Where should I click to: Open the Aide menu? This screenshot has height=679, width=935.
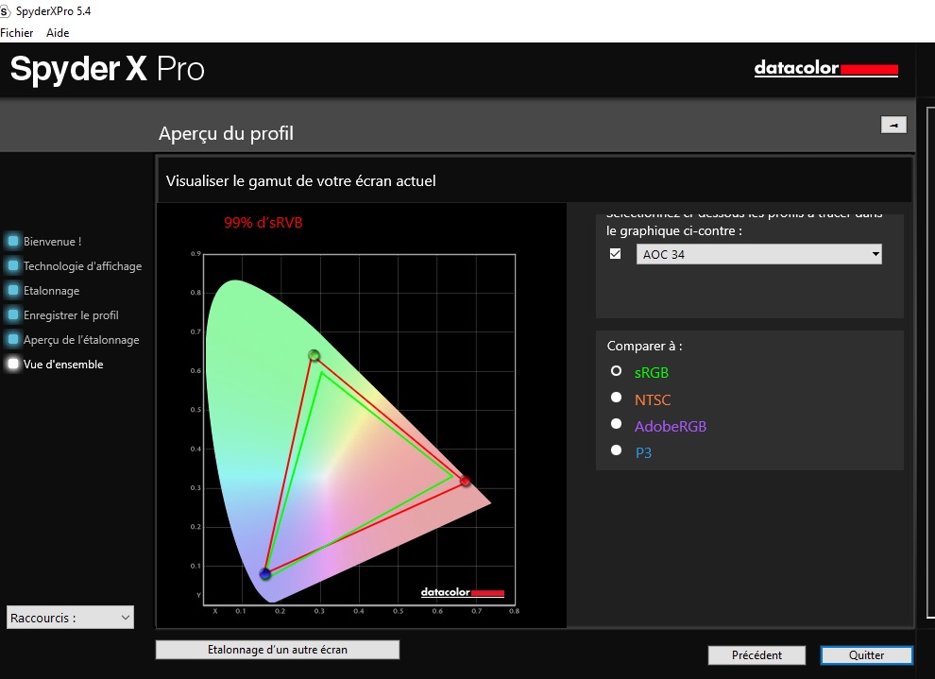point(58,32)
